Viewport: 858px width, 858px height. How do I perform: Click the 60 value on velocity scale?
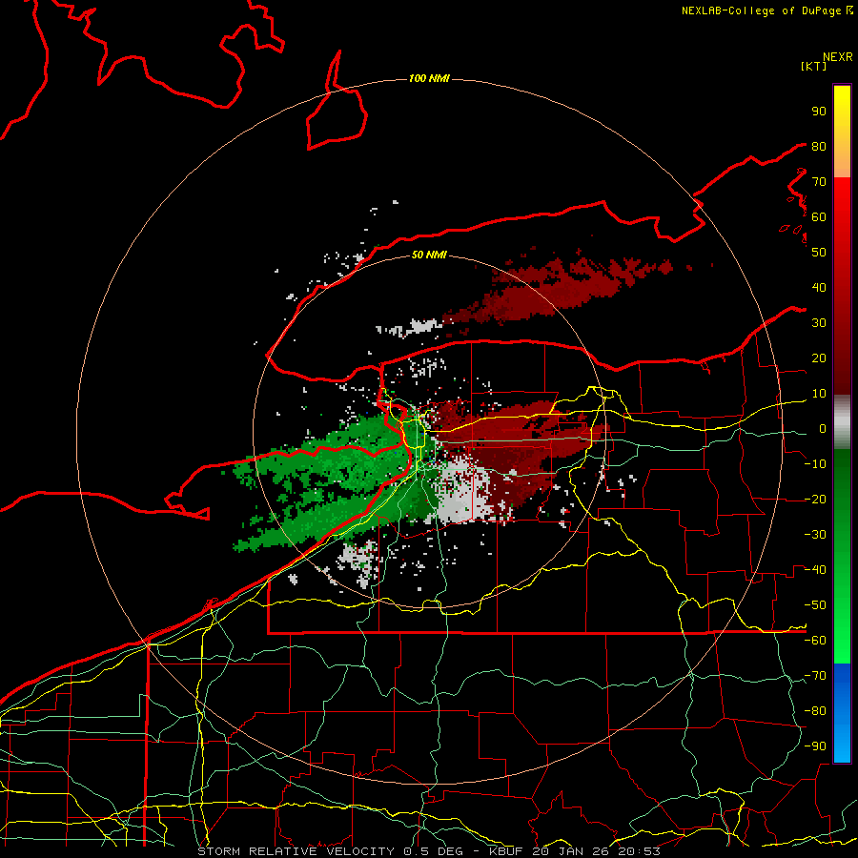coord(819,217)
